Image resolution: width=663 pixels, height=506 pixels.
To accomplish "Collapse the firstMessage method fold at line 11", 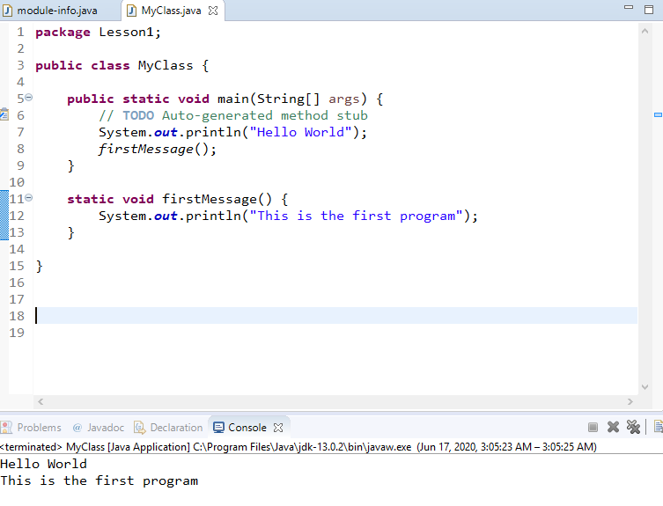I will pos(28,198).
